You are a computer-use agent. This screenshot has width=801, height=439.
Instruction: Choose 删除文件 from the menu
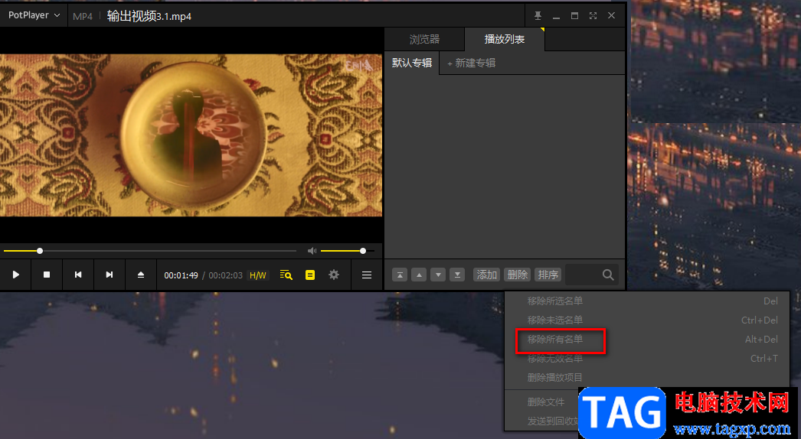tap(545, 402)
